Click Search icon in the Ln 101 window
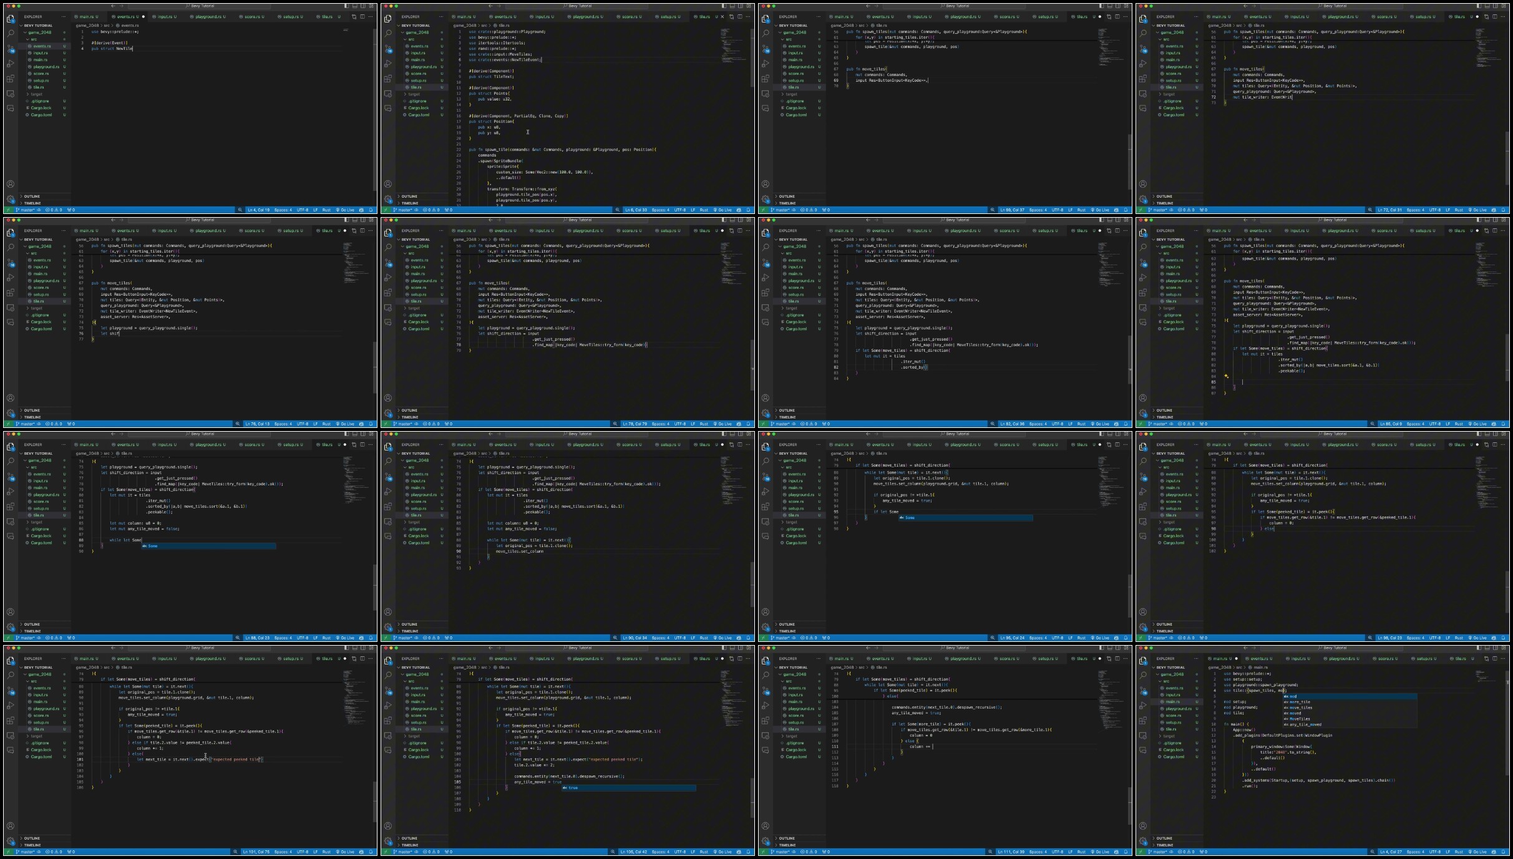Screen dimensions: 1513x859 [11, 675]
